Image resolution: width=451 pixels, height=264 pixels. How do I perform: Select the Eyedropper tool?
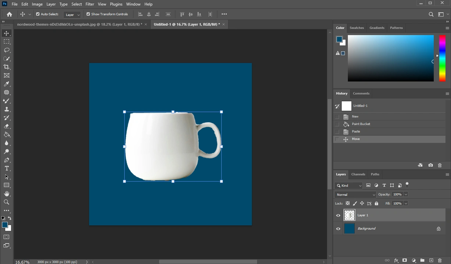(7, 84)
